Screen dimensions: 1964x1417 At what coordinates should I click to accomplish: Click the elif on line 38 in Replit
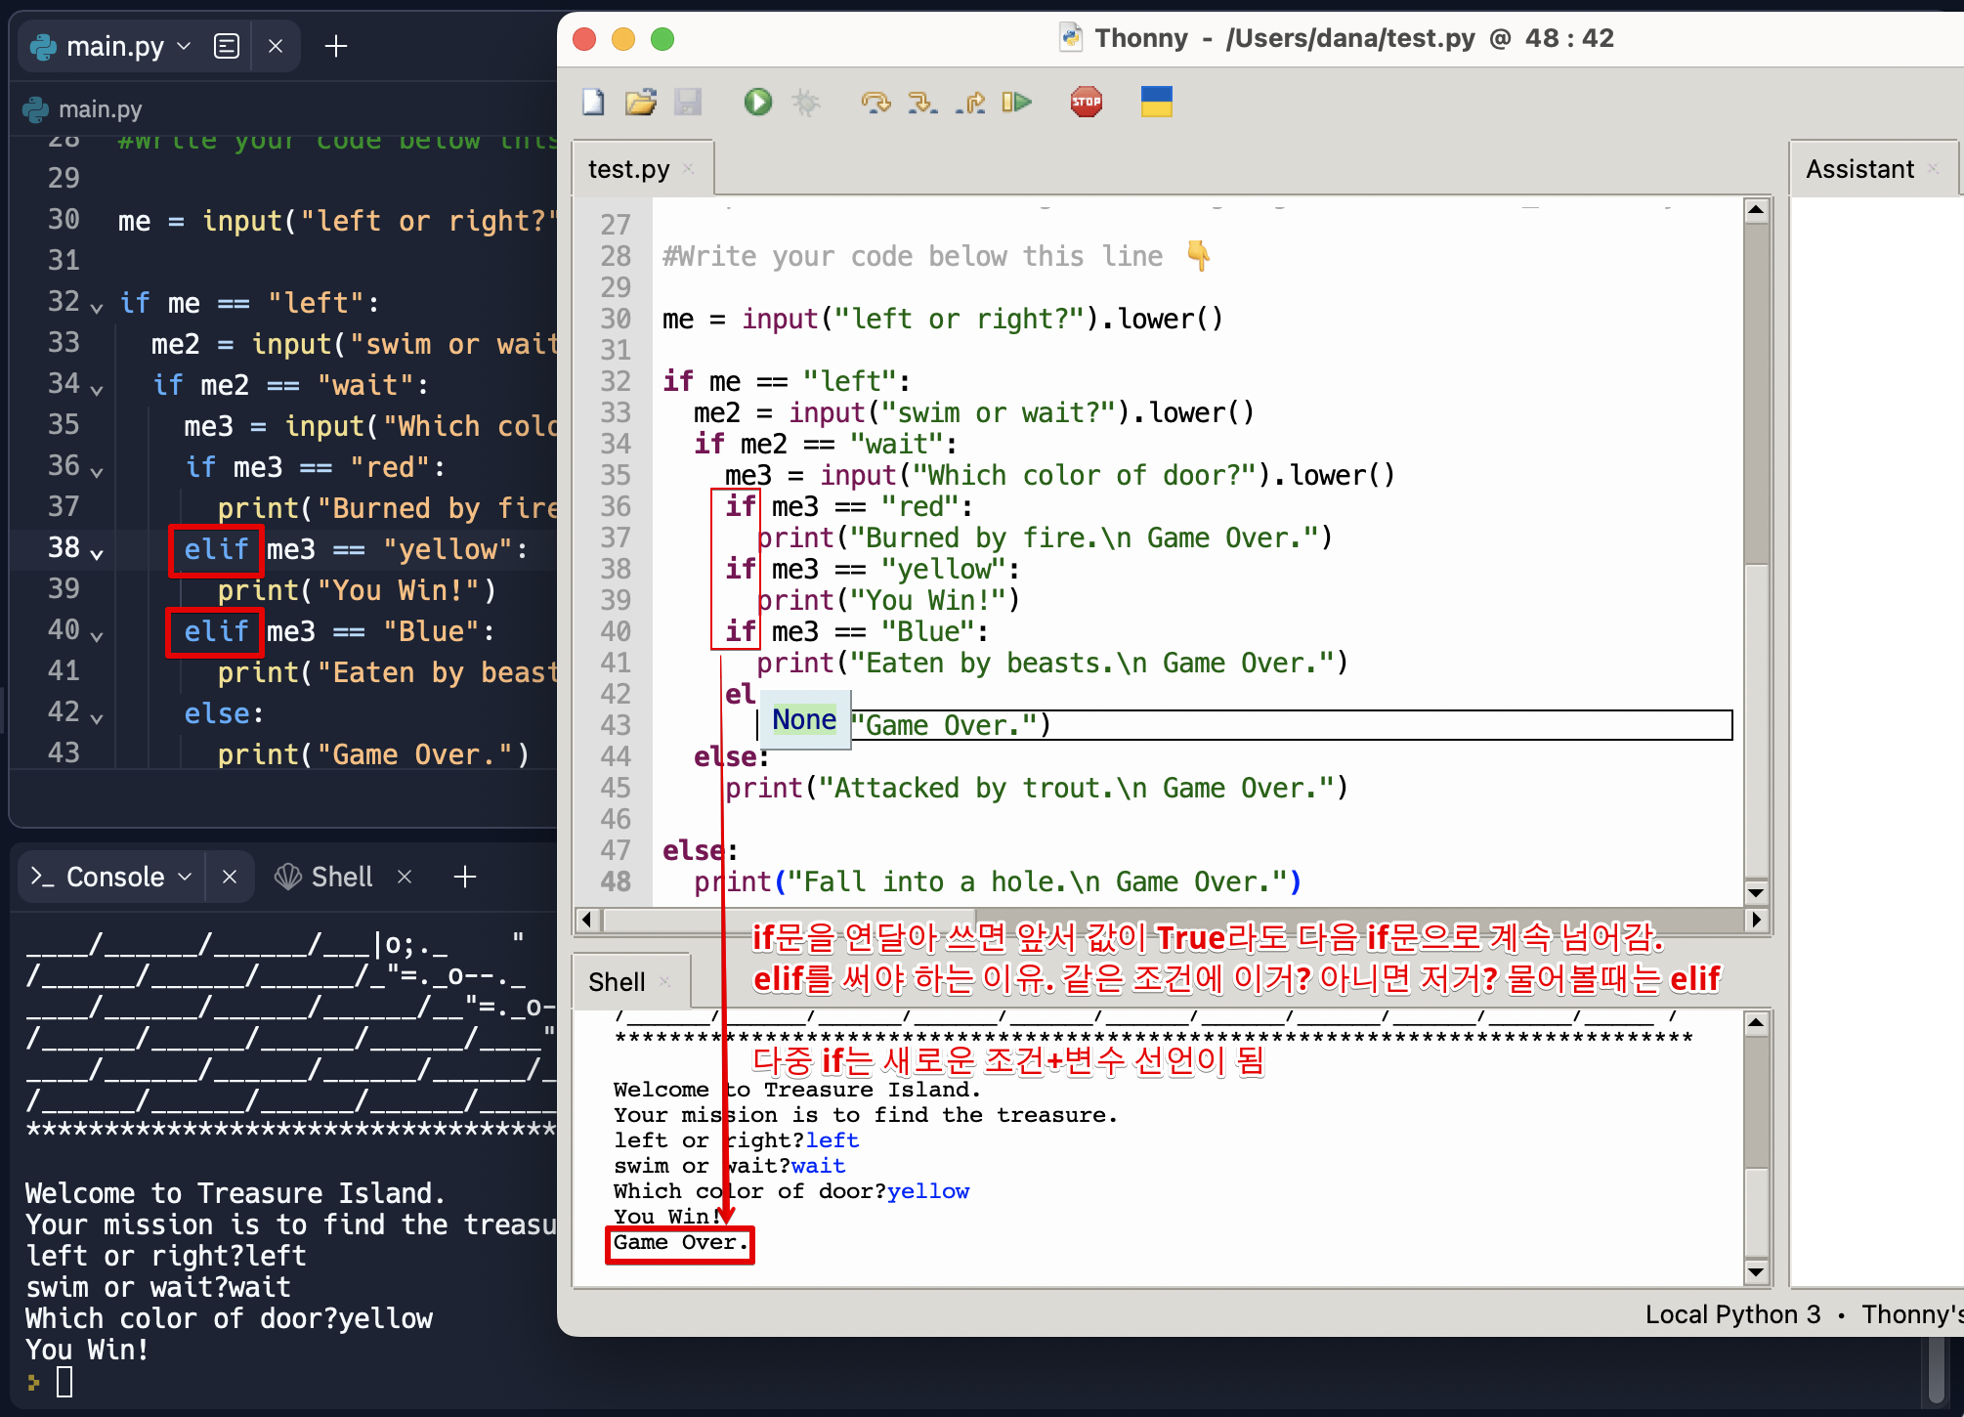[x=216, y=549]
